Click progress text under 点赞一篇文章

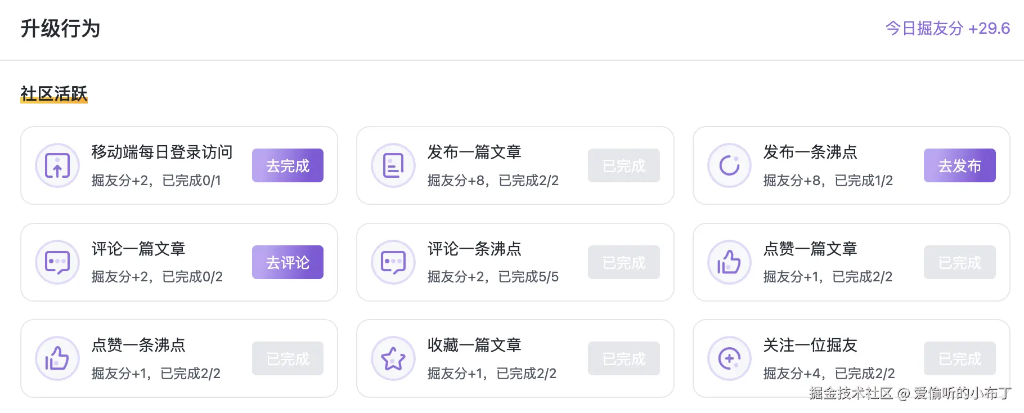click(x=828, y=277)
